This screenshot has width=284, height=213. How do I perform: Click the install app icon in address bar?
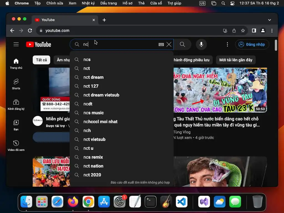(x=225, y=31)
